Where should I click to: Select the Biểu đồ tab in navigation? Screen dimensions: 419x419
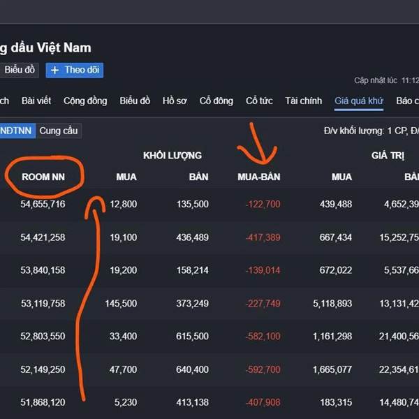click(135, 101)
